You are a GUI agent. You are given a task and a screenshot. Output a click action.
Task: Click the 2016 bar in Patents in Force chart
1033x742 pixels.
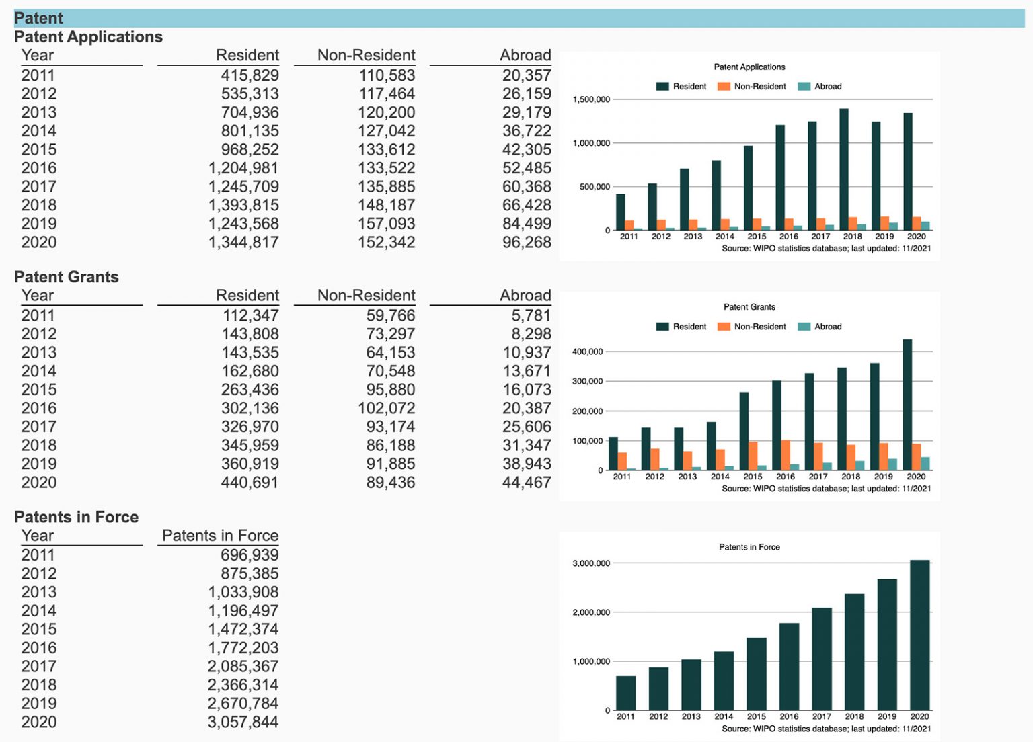click(x=789, y=667)
